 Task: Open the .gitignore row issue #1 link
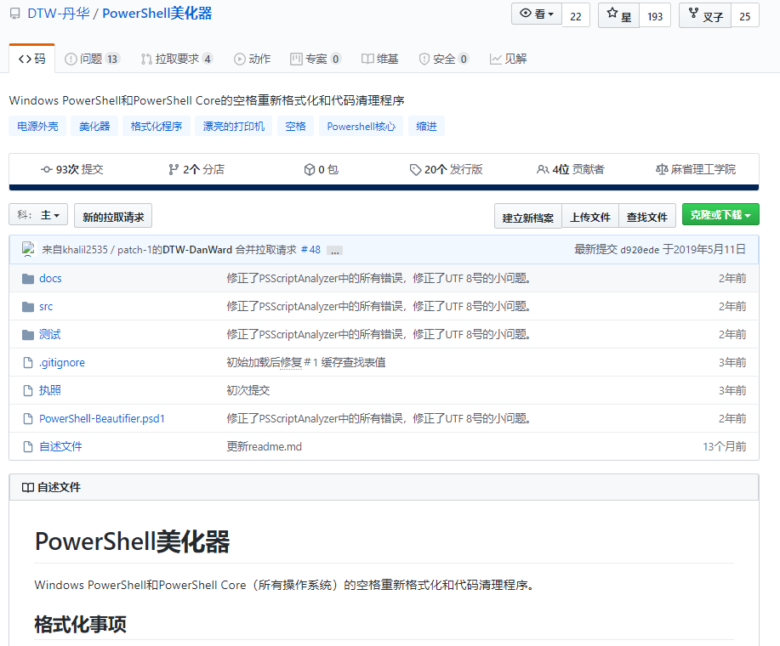[x=310, y=363]
